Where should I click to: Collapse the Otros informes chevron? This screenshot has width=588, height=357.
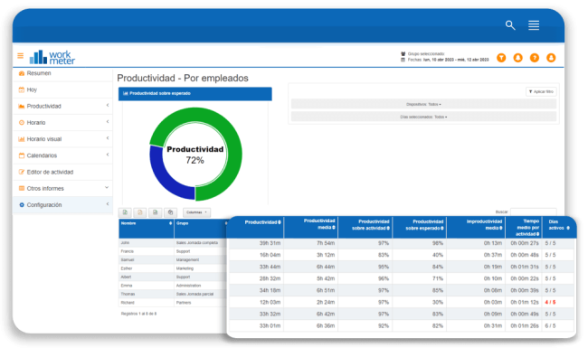click(x=107, y=187)
